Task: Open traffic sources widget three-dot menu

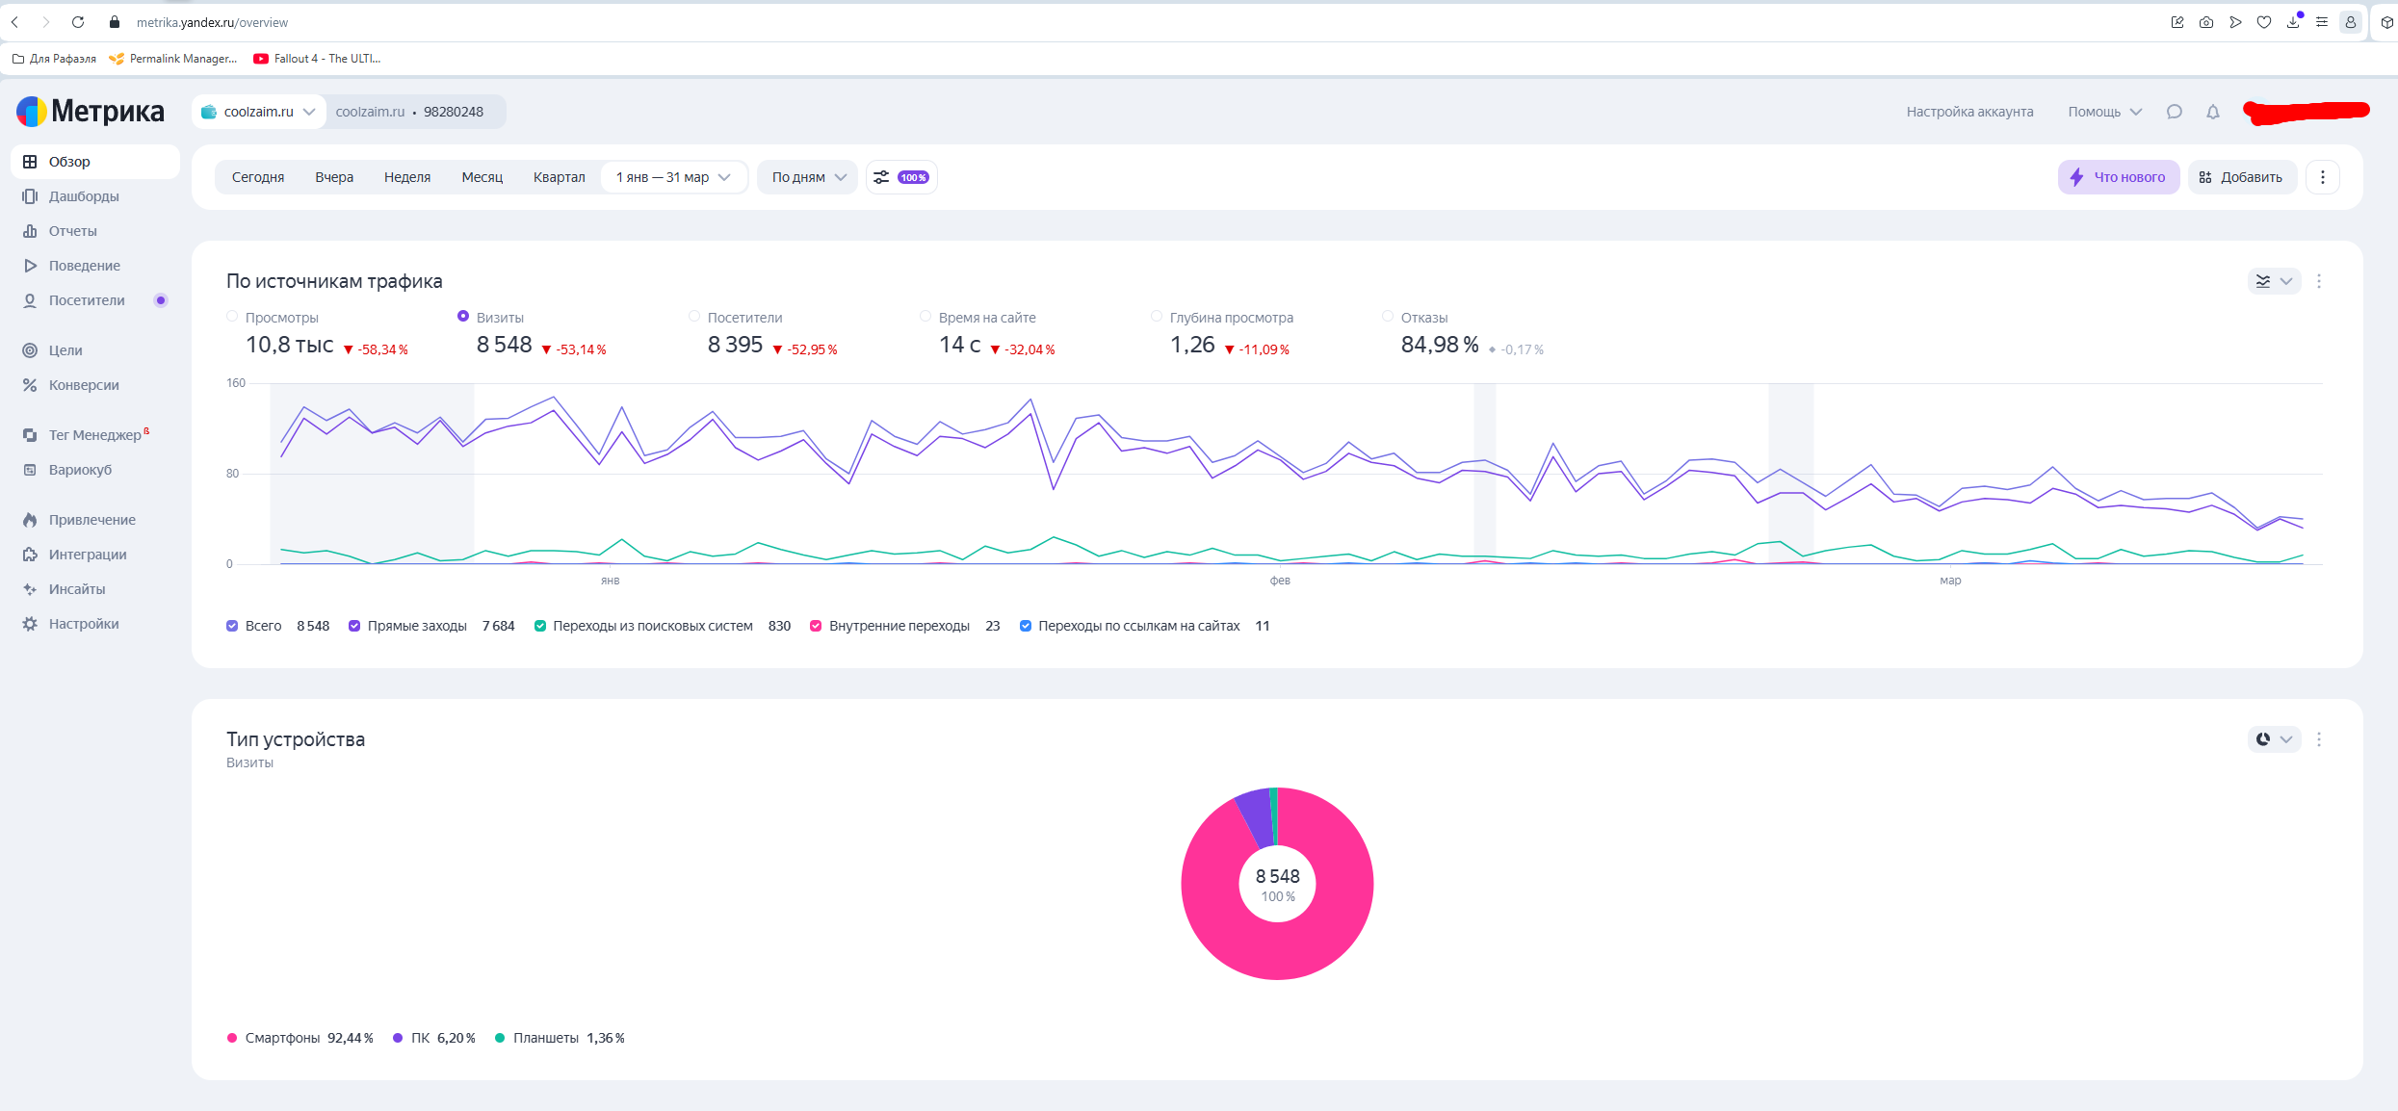Action: pos(2319,281)
